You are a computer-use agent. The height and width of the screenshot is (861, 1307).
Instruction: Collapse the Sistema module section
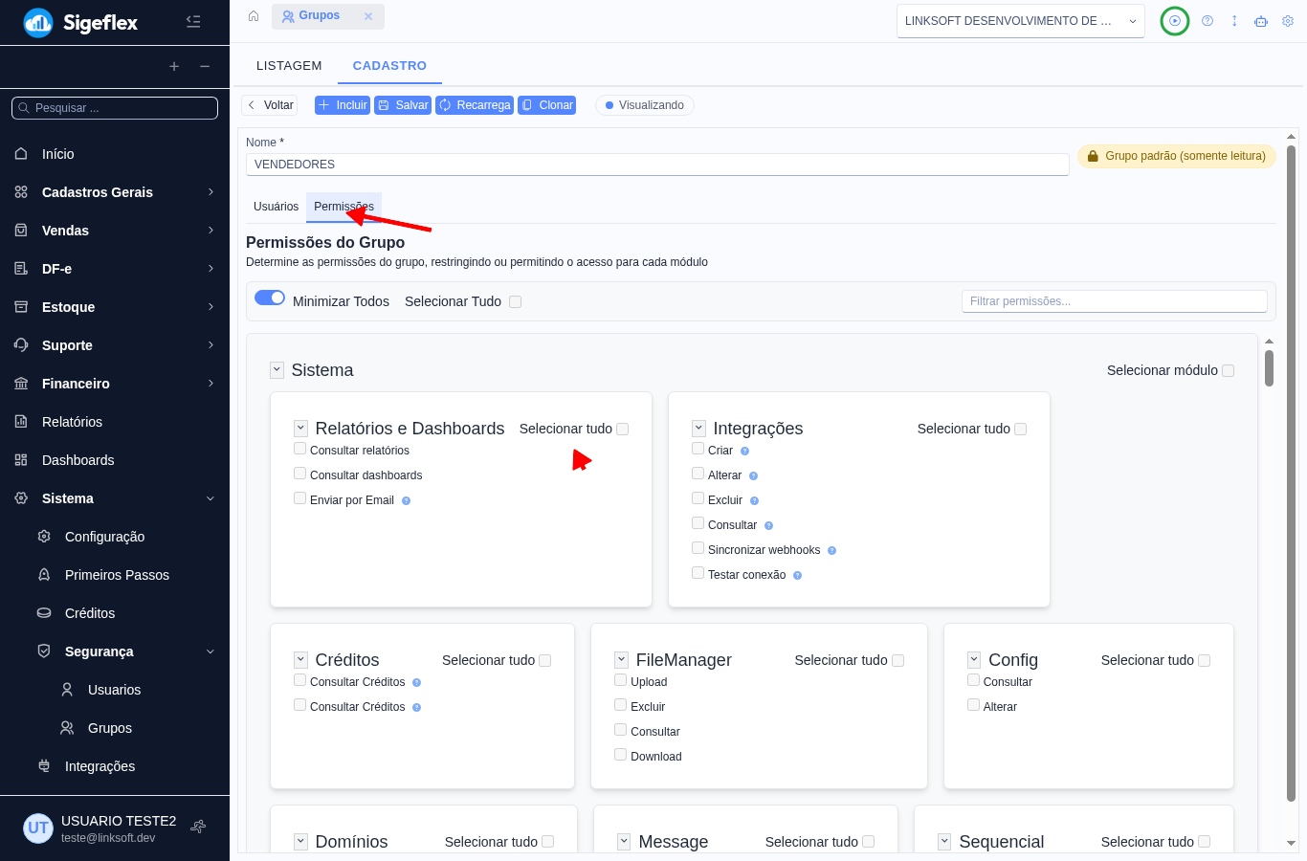coord(277,370)
